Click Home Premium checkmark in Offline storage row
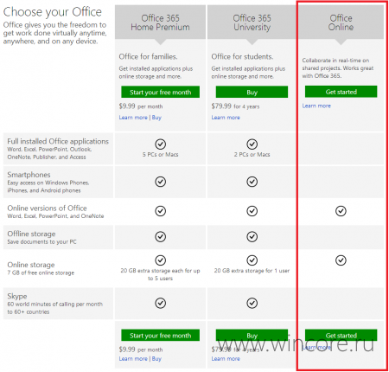The image size is (389, 372). pos(160,237)
